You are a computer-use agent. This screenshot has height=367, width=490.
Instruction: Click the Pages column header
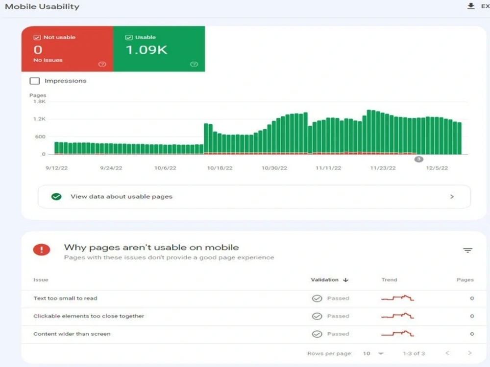click(465, 280)
